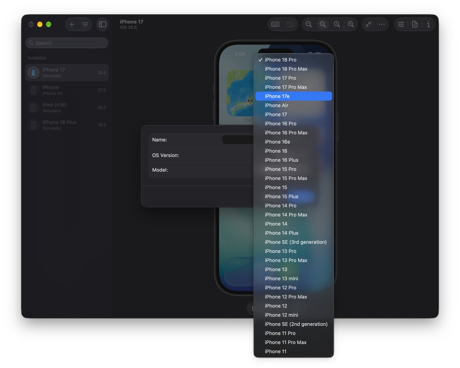
Task: Pick iPhone 16e menu entry
Action: pyautogui.click(x=294, y=142)
